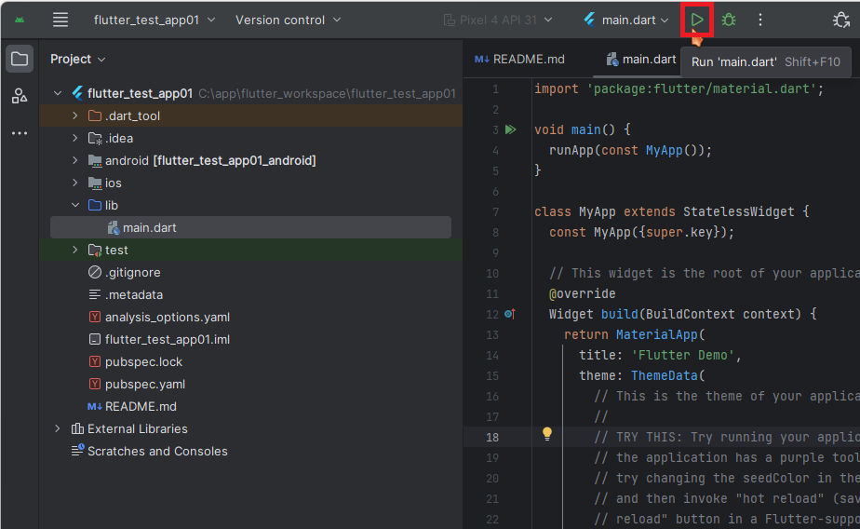Click 'MaterialApp' on line 13
The height and width of the screenshot is (529, 860).
656,334
